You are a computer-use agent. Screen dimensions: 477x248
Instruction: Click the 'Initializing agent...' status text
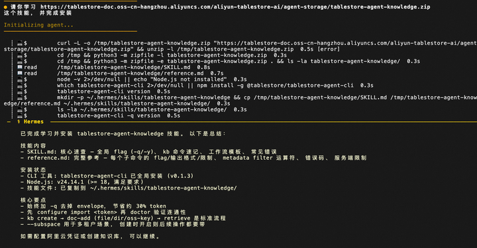tap(38, 25)
